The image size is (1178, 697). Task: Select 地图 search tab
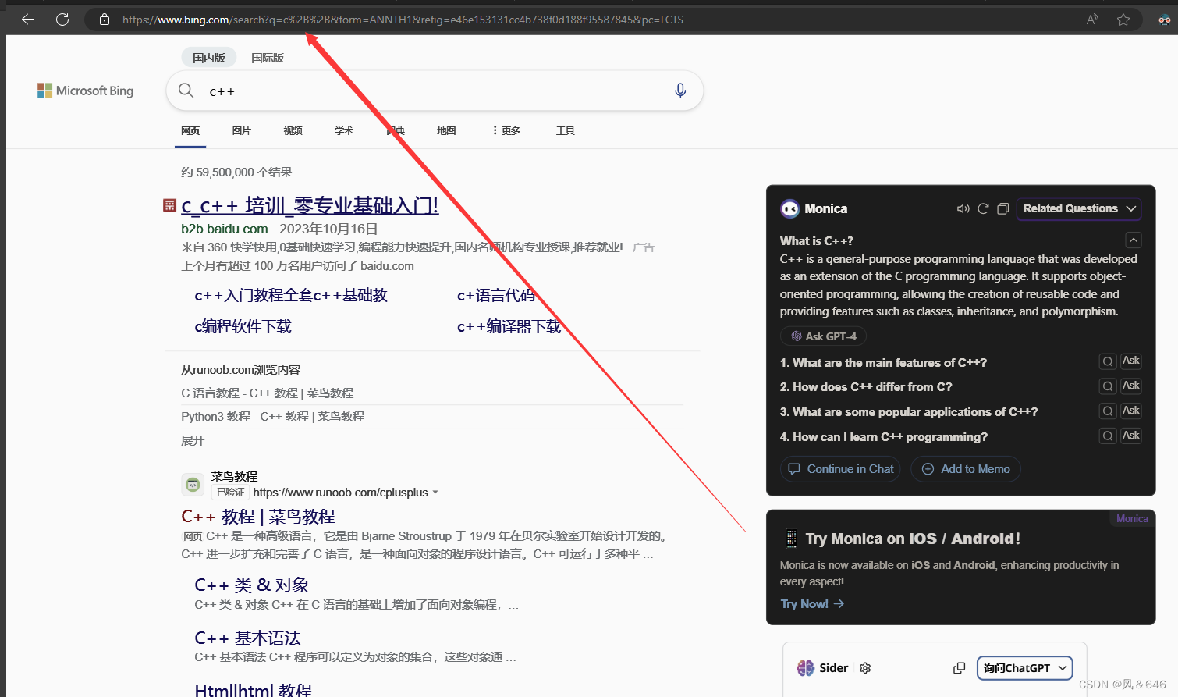446,130
